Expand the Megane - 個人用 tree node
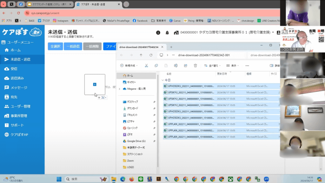 coord(119,89)
